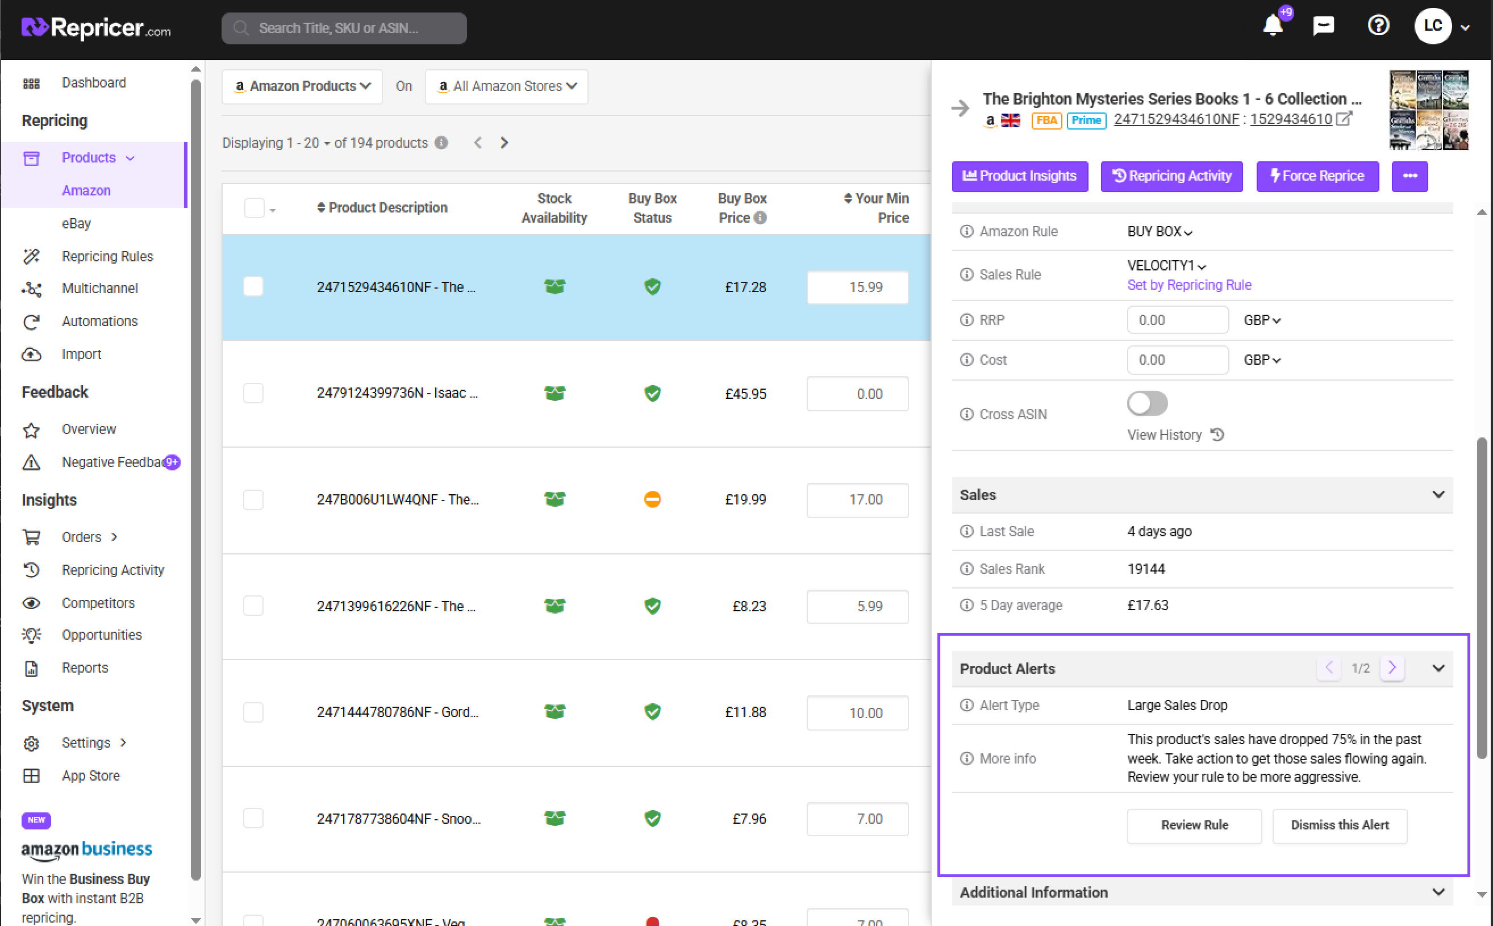Open eBay products in sidebar
Image resolution: width=1493 pixels, height=926 pixels.
point(76,223)
